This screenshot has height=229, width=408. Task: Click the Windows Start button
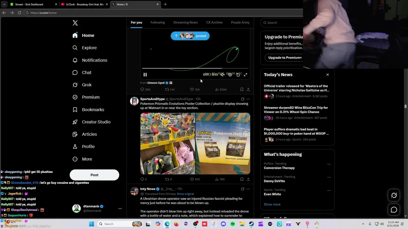click(x=91, y=224)
